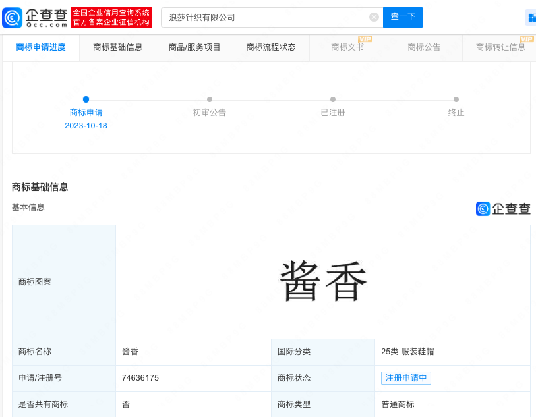Select the 商标流程状态 tab
Image resolution: width=536 pixels, height=417 pixels.
271,47
